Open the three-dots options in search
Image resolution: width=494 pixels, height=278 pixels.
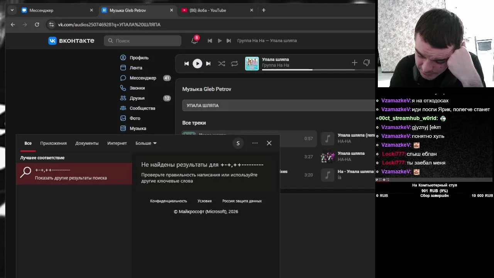[x=255, y=143]
